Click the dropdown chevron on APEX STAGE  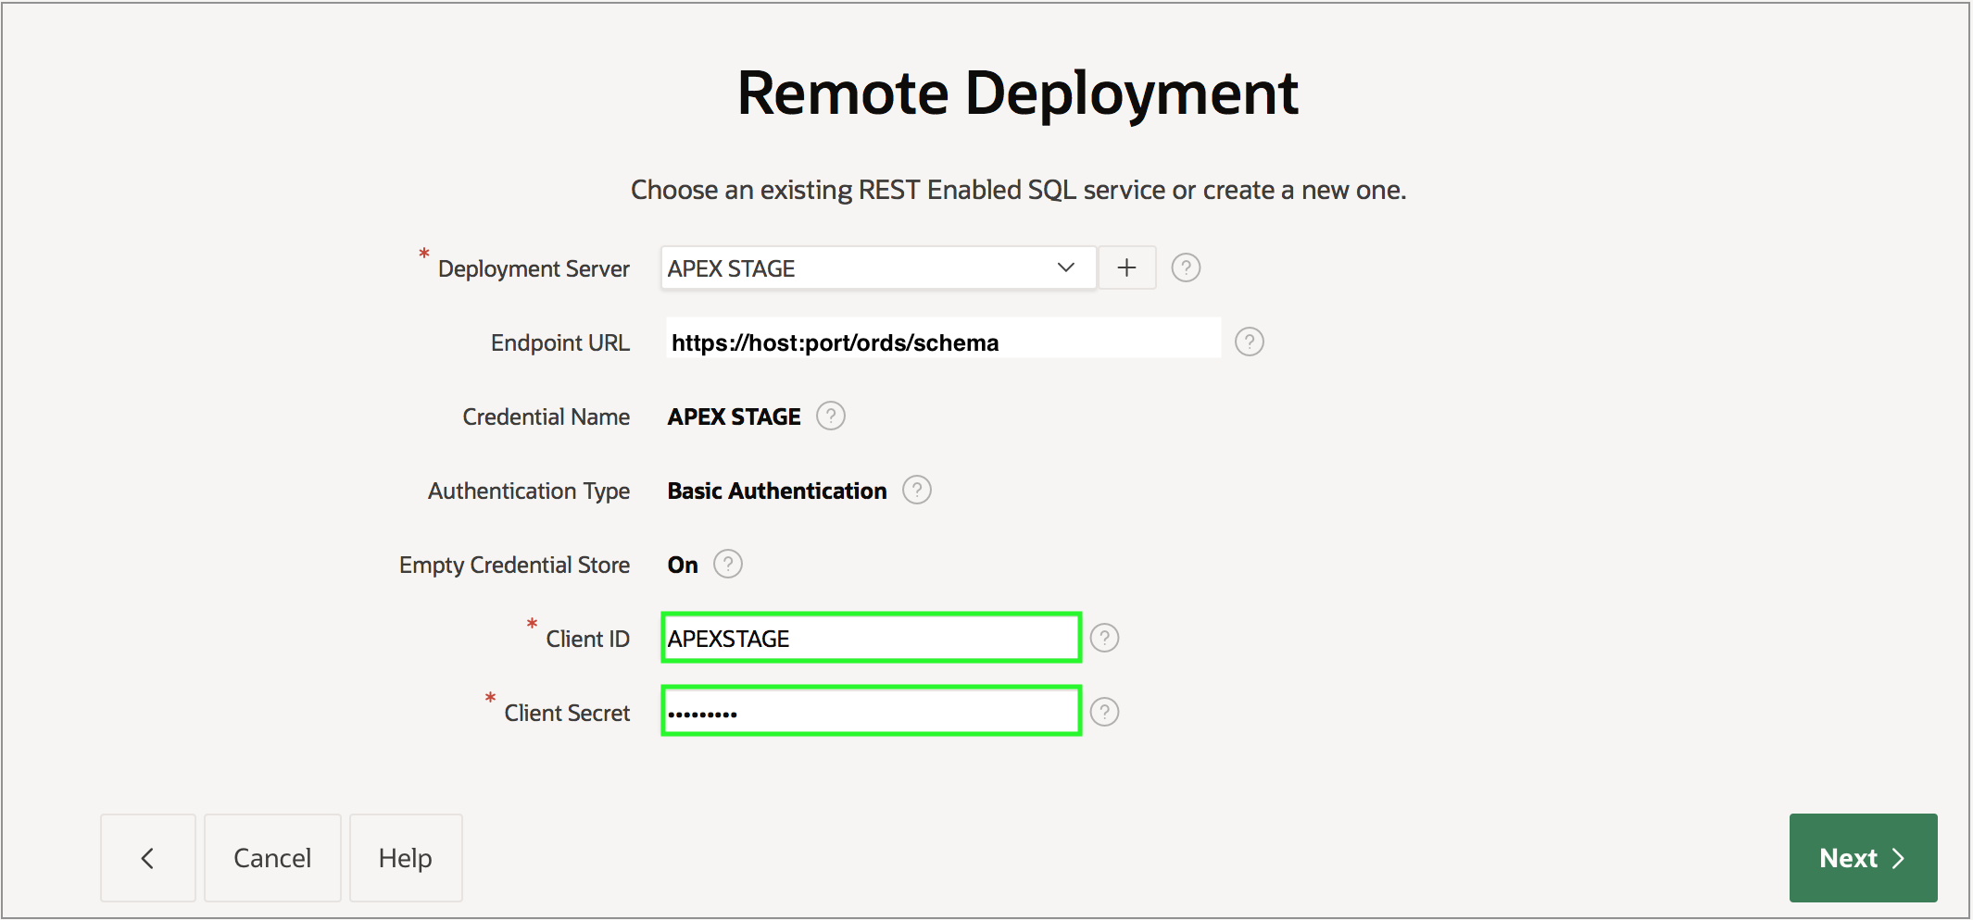pos(1065,268)
